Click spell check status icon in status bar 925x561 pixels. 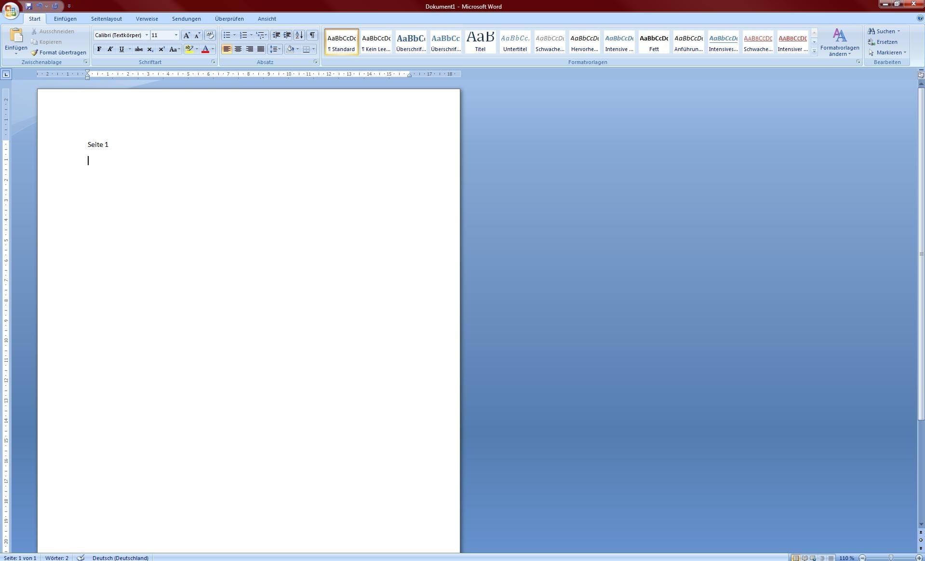click(80, 558)
